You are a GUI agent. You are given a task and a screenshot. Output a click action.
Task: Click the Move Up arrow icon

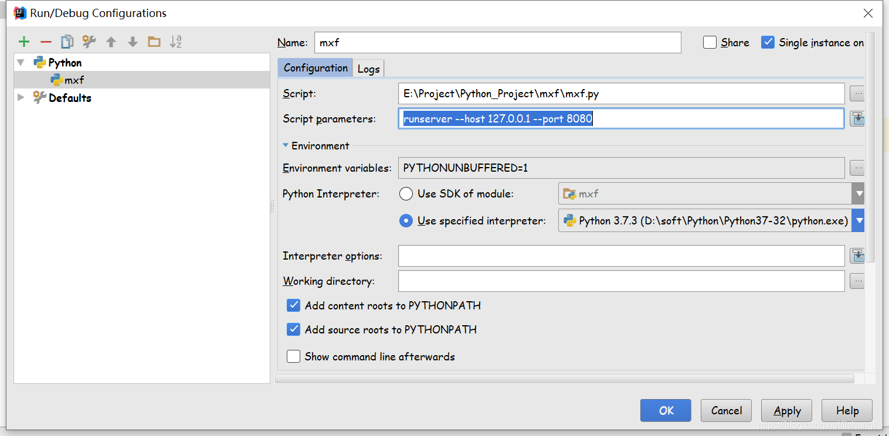pyautogui.click(x=111, y=42)
